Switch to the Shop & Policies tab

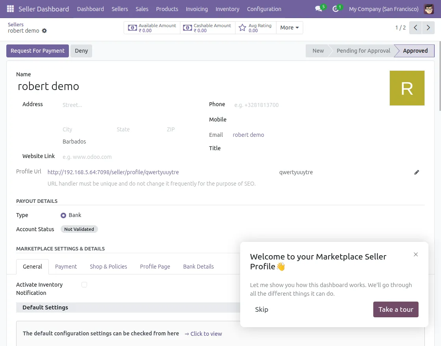pos(108,267)
